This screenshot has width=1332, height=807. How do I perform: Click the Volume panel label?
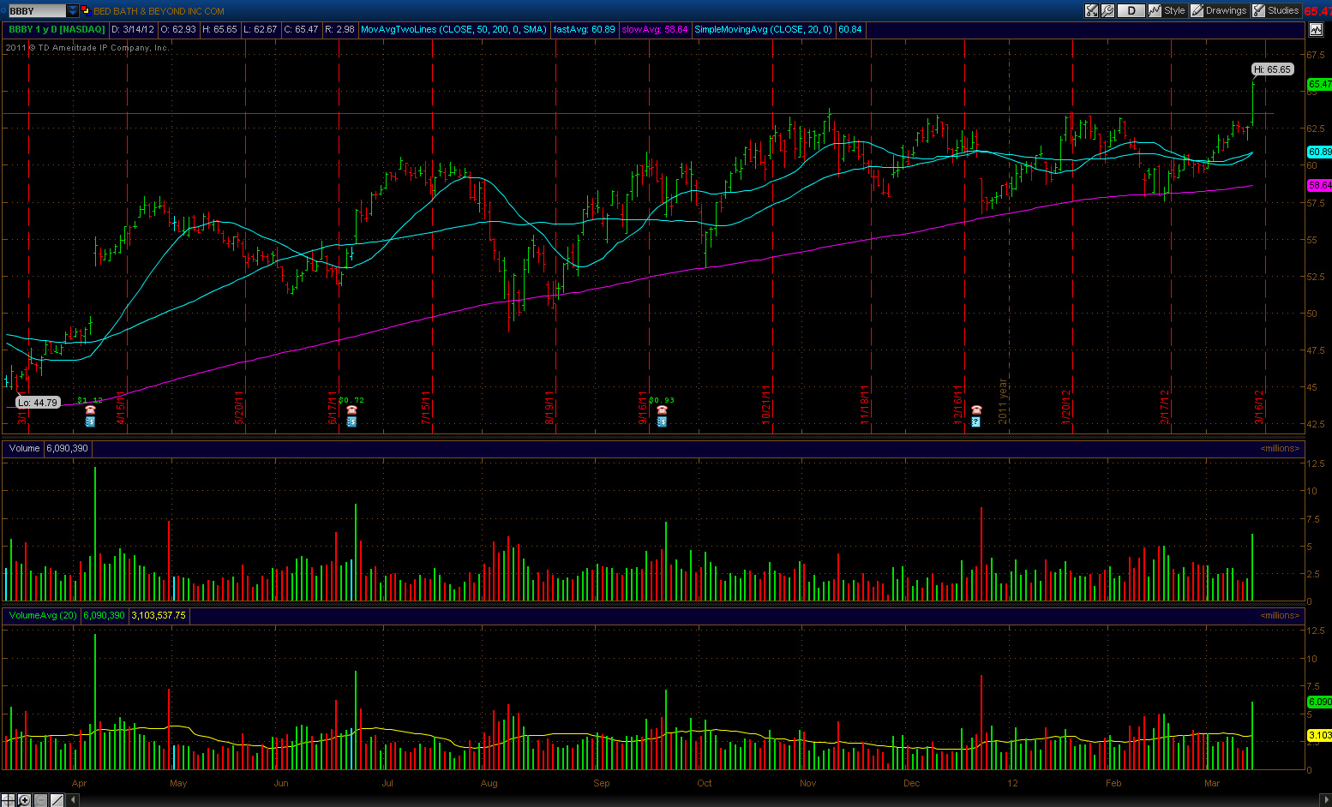click(24, 448)
